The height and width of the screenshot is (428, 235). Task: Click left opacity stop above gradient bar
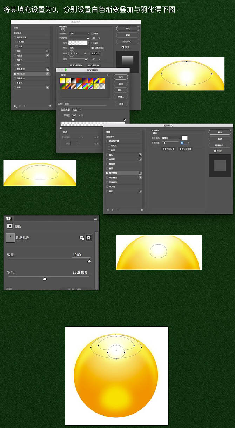73,120
